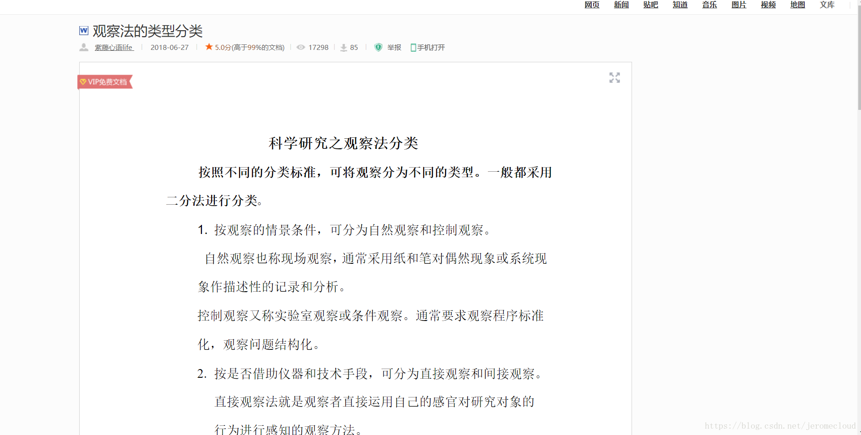The width and height of the screenshot is (861, 435).
Task: Click the line starting 按照不同的分类标准
Action: click(375, 173)
